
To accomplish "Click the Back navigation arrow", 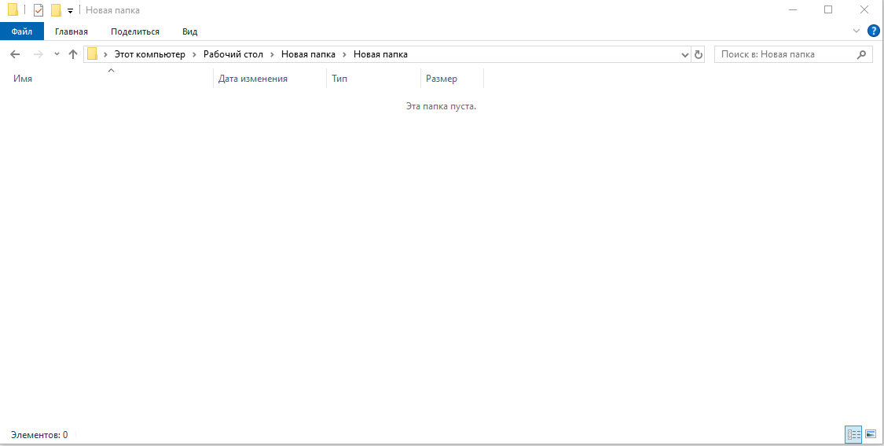I will click(x=15, y=55).
